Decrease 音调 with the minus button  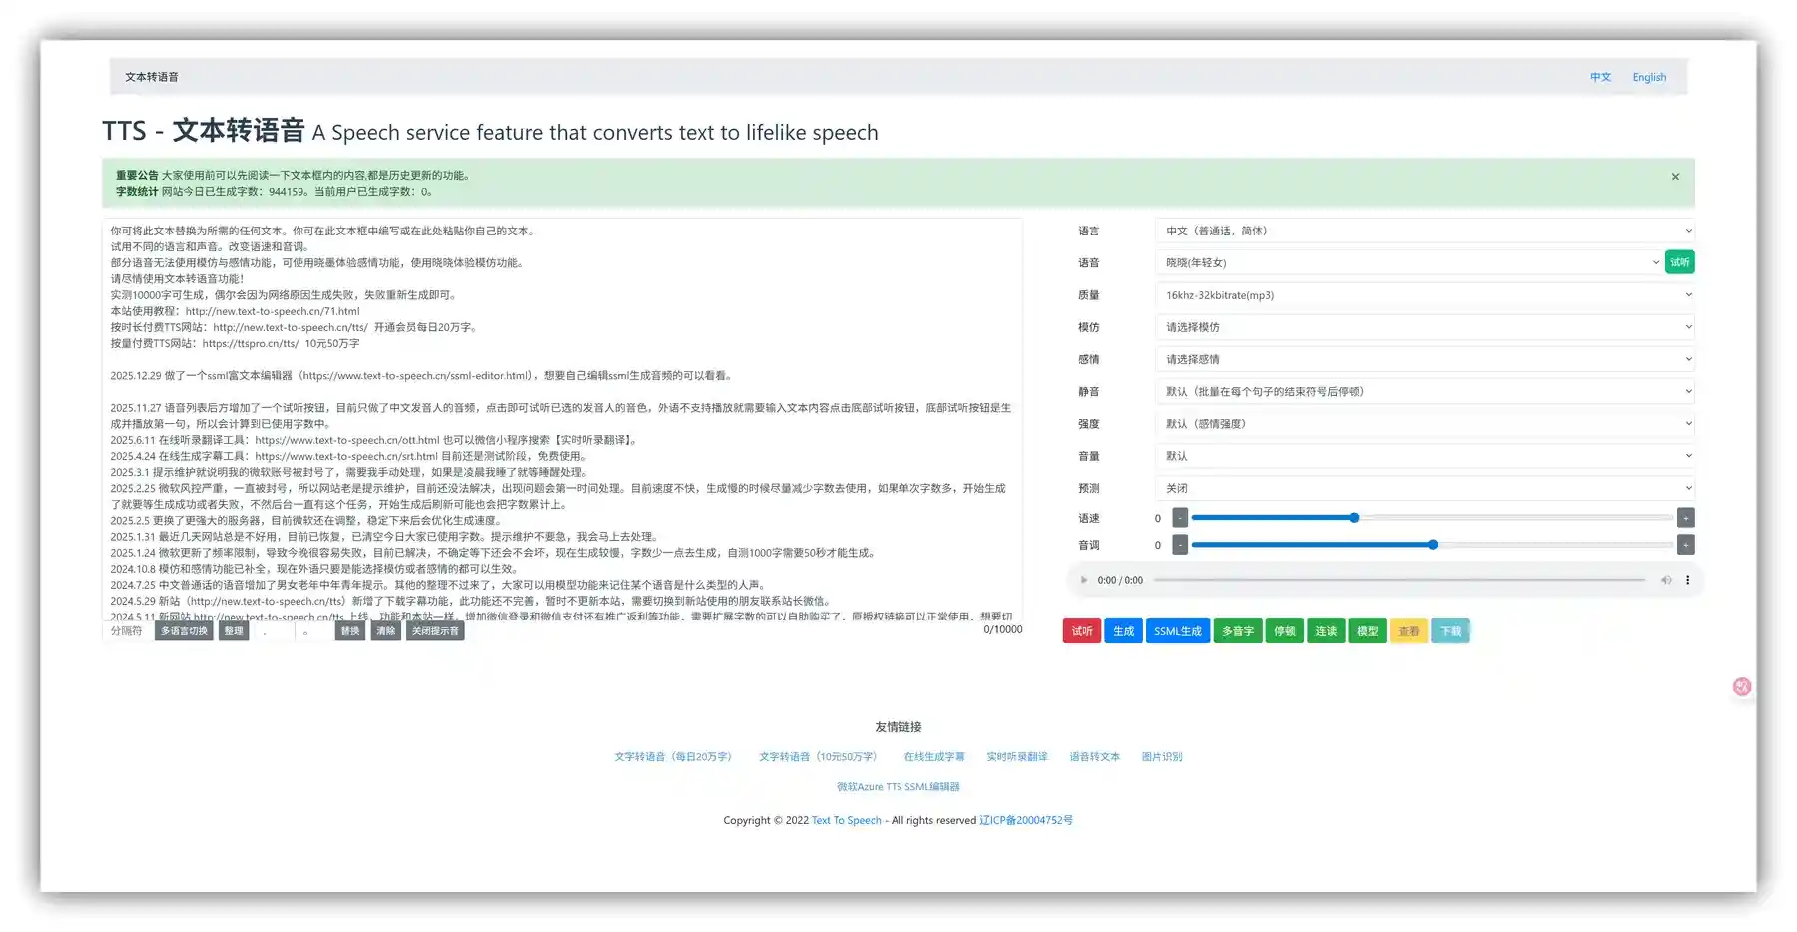1180,545
